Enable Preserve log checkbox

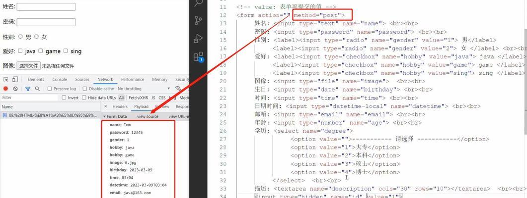coord(50,89)
